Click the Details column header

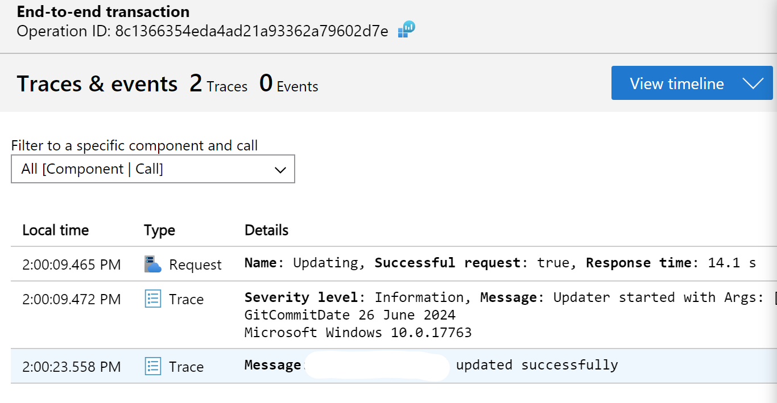point(266,230)
